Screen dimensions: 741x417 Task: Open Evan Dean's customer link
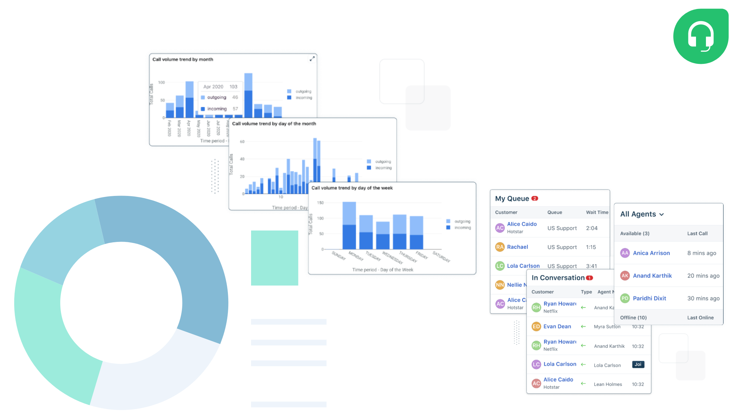[557, 326]
